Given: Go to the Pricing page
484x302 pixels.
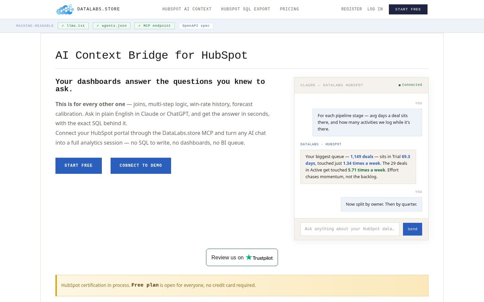Looking at the screenshot, I should point(289,9).
